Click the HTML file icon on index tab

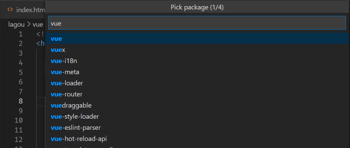[x=10, y=9]
